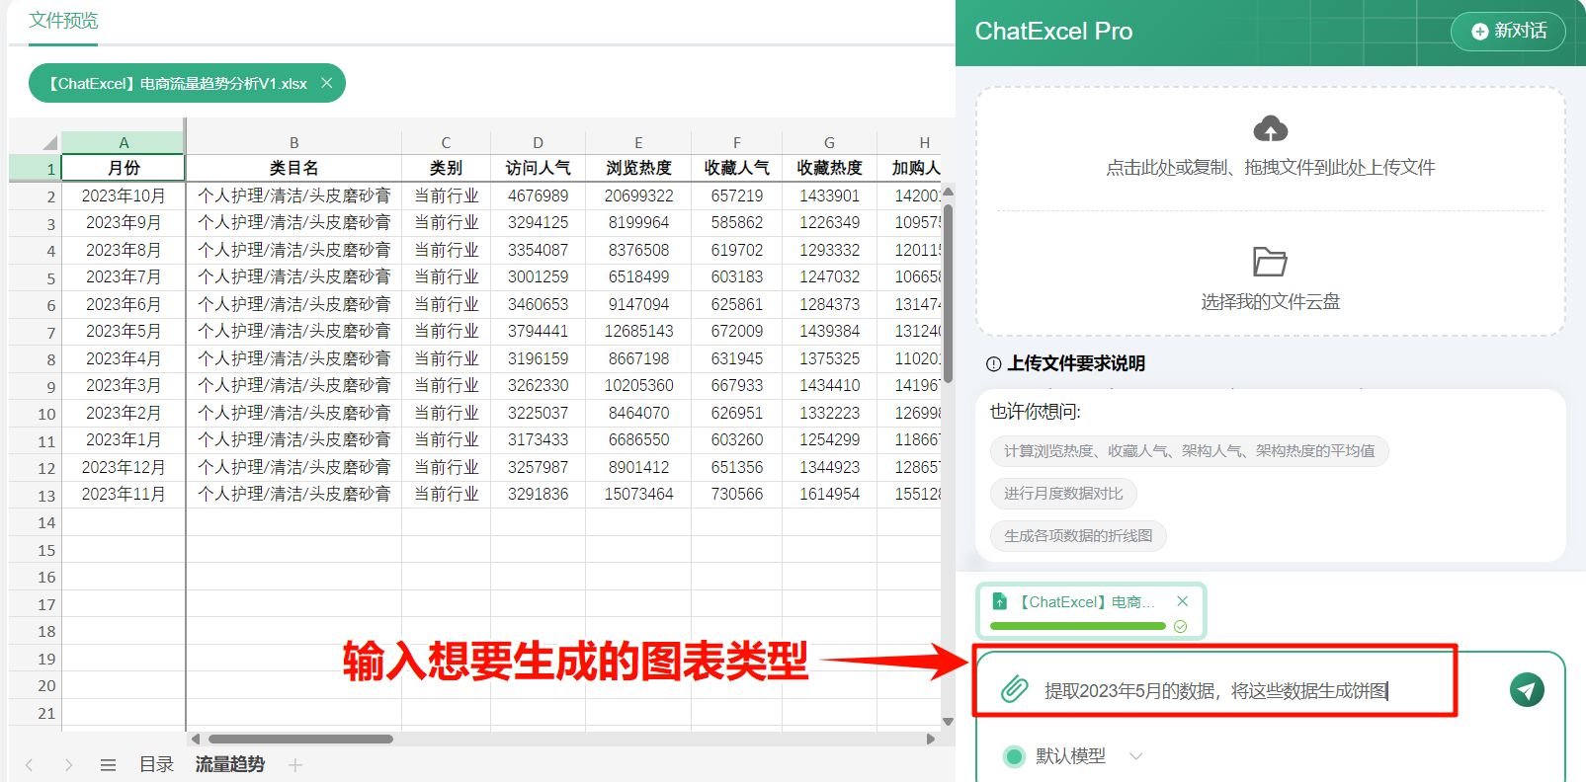The width and height of the screenshot is (1586, 782).
Task: Remove the uploaded ChatExcel file attachment chip
Action: 1183,601
